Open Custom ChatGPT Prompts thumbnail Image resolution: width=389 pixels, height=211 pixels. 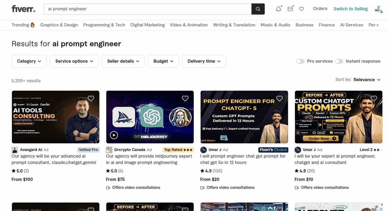pos(338,117)
